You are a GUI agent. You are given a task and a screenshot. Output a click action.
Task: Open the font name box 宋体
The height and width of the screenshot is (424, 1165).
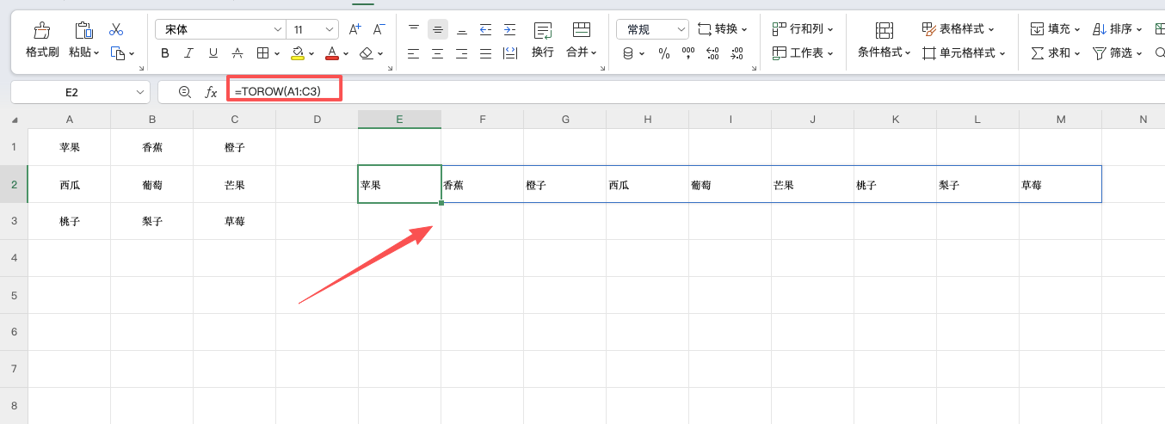coord(219,30)
